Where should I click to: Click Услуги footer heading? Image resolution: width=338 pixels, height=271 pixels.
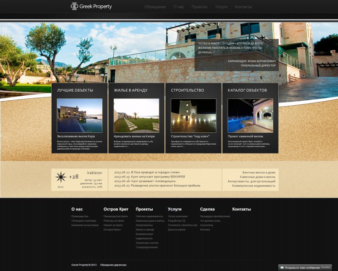coord(174,209)
